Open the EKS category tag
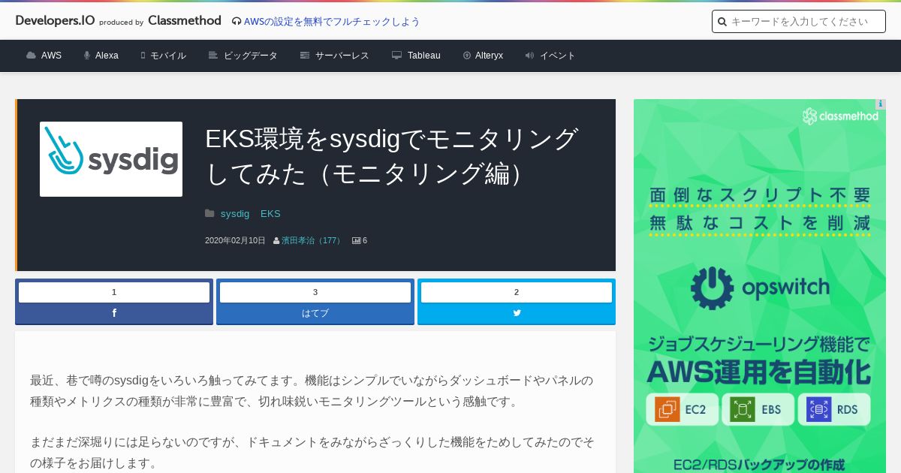 270,214
